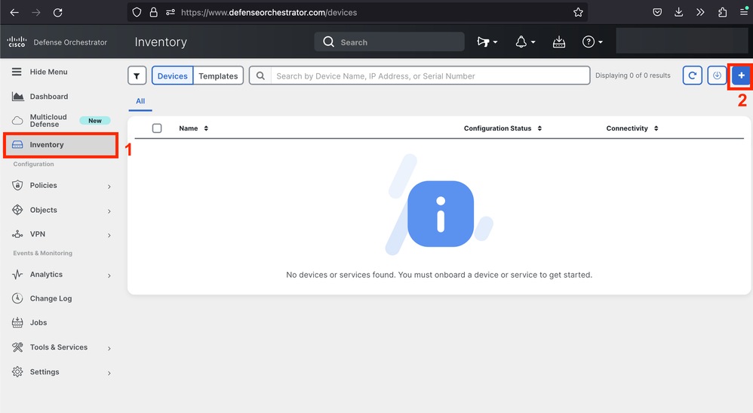Screen dimensions: 753x413
Task: Open the Dashboard page
Action: click(49, 96)
